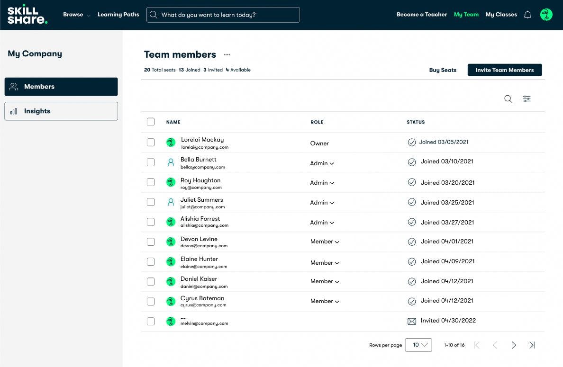Click the Buy Seats button
563x367 pixels.
(443, 70)
